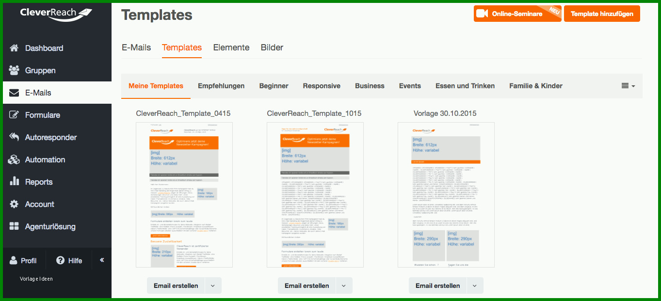Switch to the Elemente tab

[231, 48]
